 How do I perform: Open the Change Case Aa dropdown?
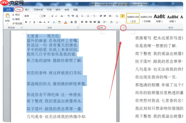(62, 16)
